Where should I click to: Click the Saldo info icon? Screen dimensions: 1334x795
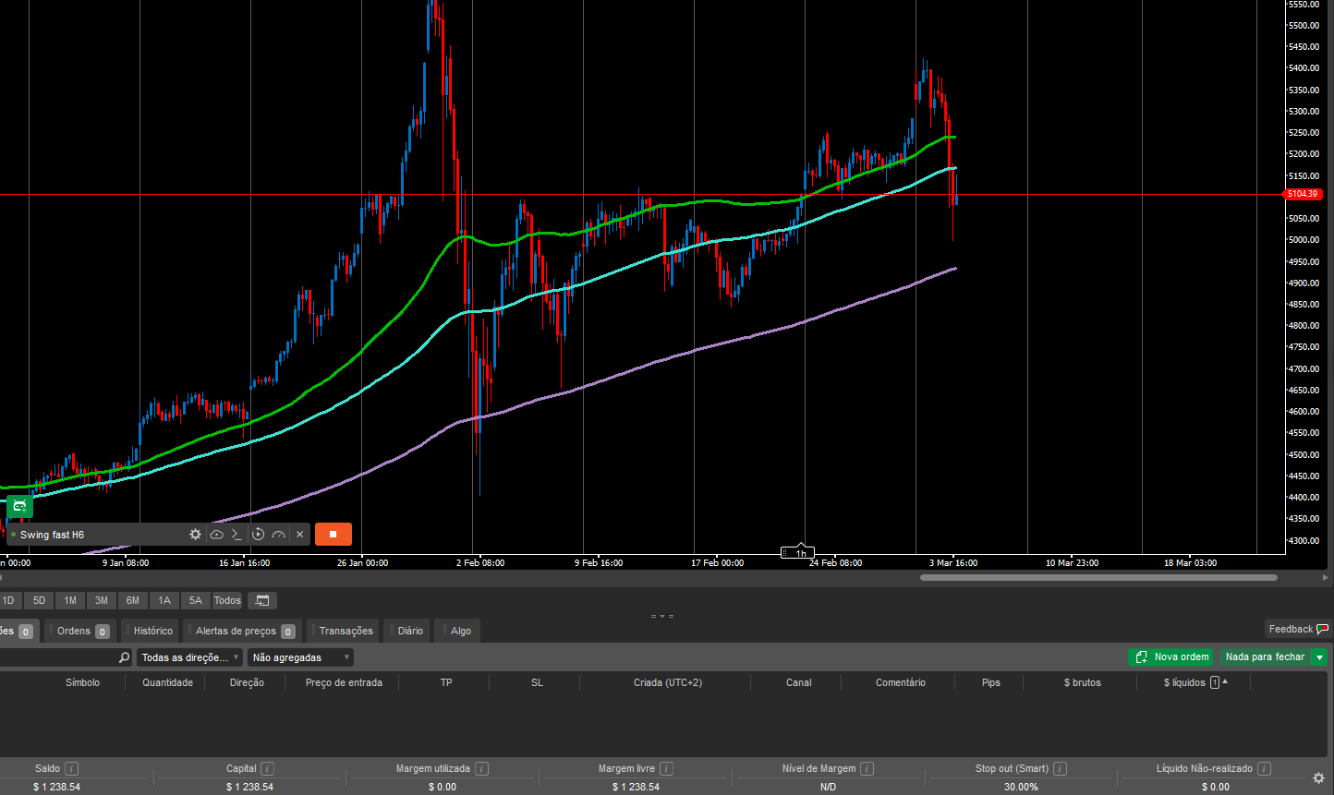71,768
